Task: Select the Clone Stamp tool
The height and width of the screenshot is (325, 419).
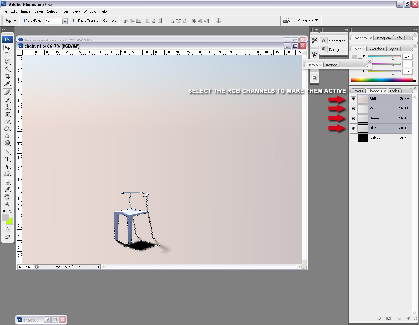Action: click(x=7, y=106)
